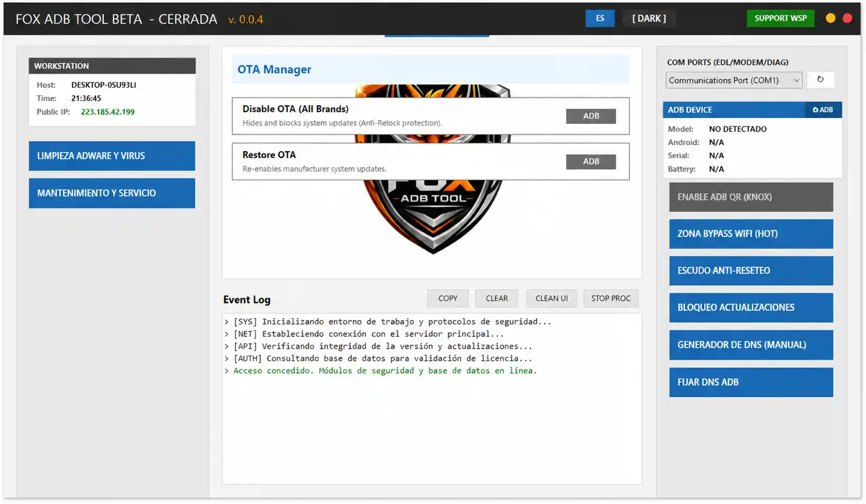
Task: Clear the Event Log
Action: click(x=496, y=298)
